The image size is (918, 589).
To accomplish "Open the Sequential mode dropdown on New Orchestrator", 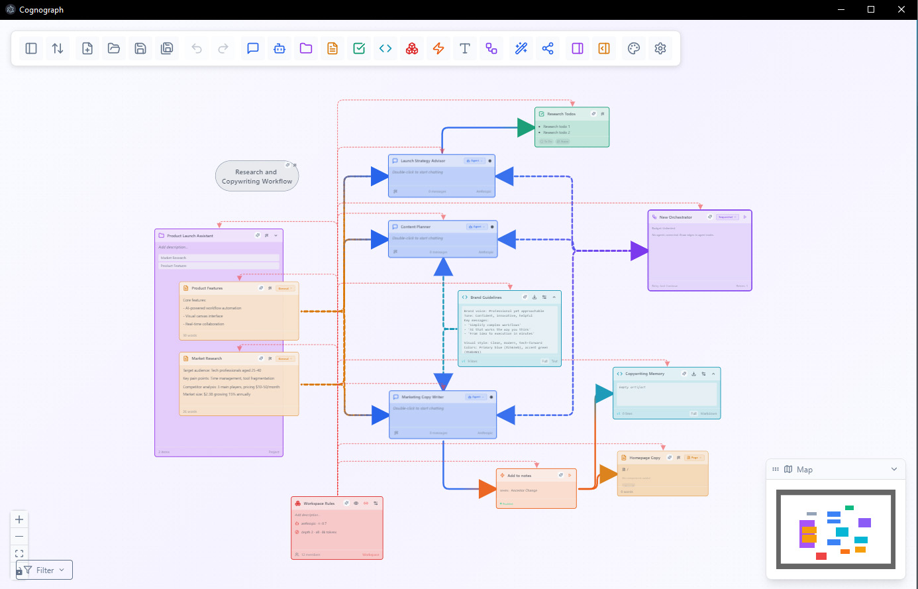I will tap(728, 217).
